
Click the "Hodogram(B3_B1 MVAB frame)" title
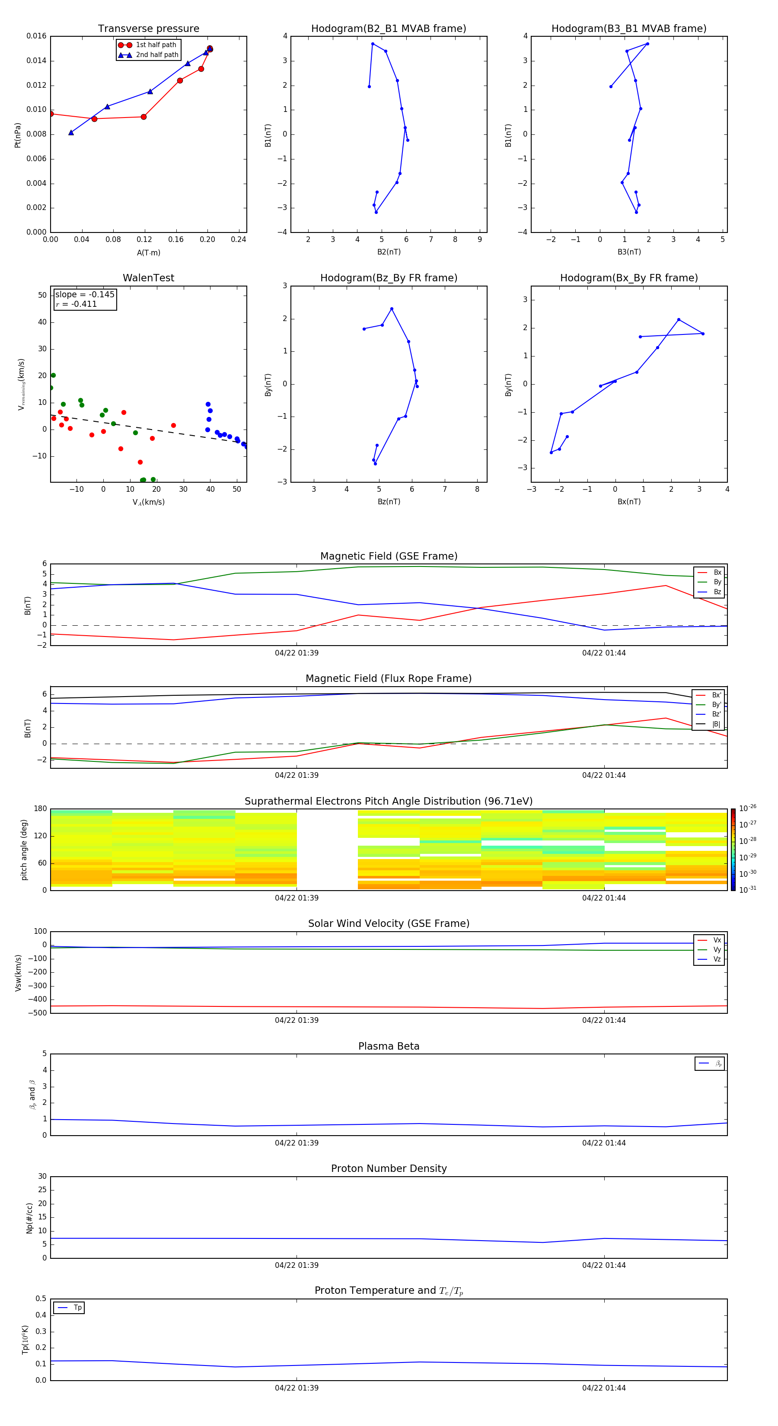click(629, 29)
